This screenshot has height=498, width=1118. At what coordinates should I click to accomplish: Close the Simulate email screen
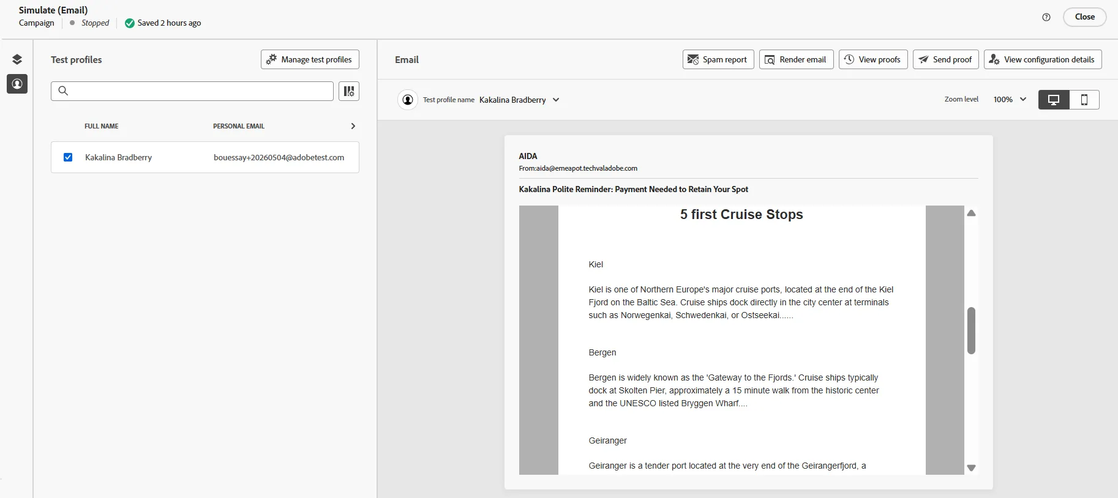coord(1084,17)
